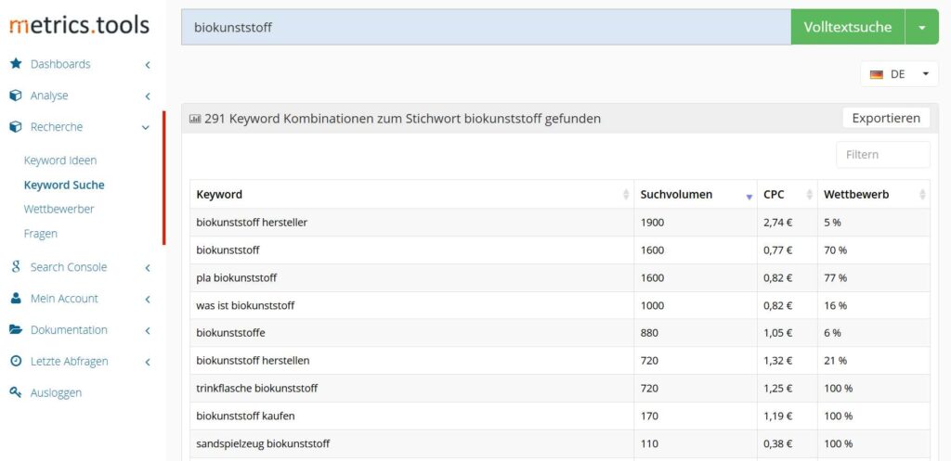Sort by Wettbewerb column arrows
951x461 pixels.
click(922, 195)
